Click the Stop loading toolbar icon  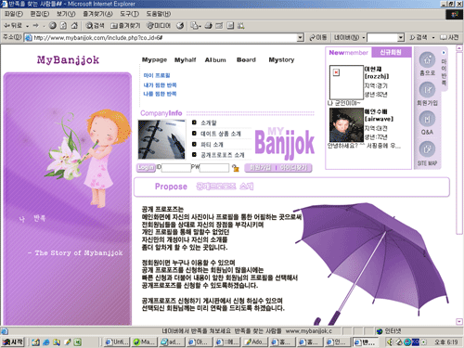click(x=53, y=26)
